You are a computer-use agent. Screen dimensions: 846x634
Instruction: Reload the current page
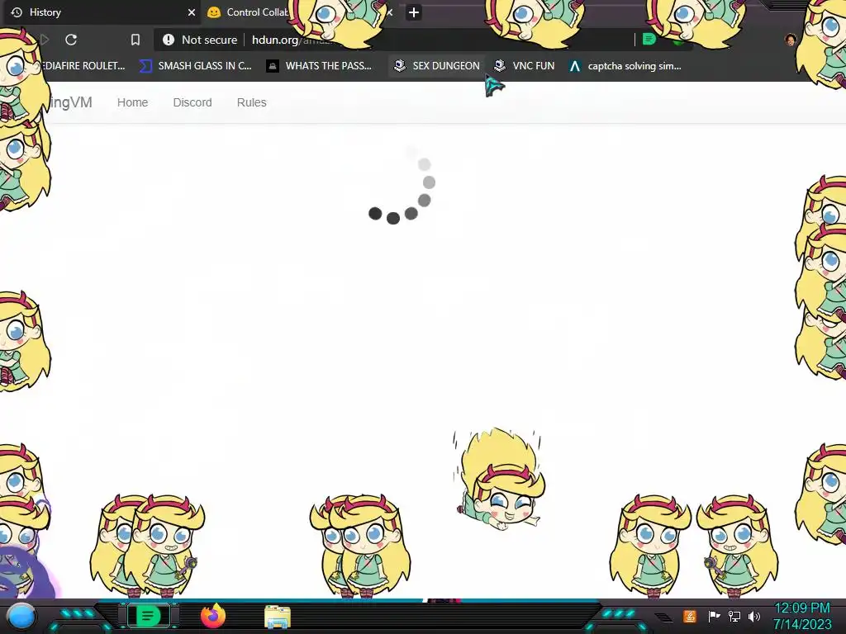pyautogui.click(x=71, y=40)
